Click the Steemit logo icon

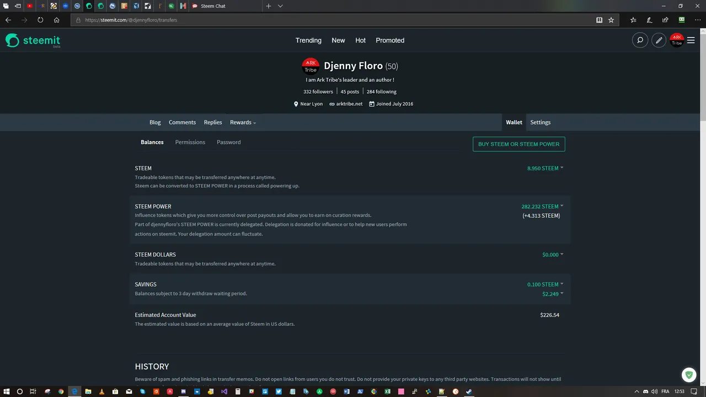pos(12,40)
